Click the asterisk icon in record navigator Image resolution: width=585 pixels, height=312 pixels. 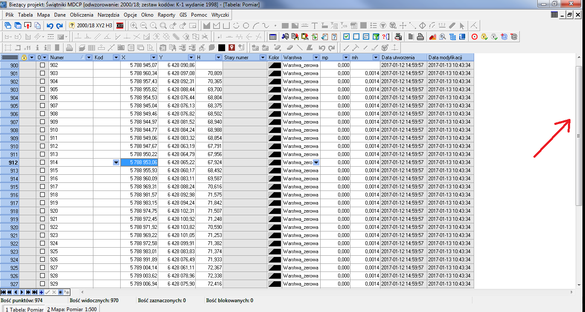tap(60, 292)
